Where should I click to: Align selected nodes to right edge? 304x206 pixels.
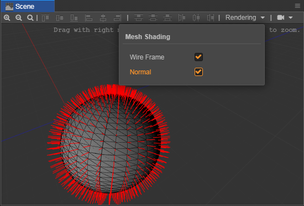click(x=117, y=18)
